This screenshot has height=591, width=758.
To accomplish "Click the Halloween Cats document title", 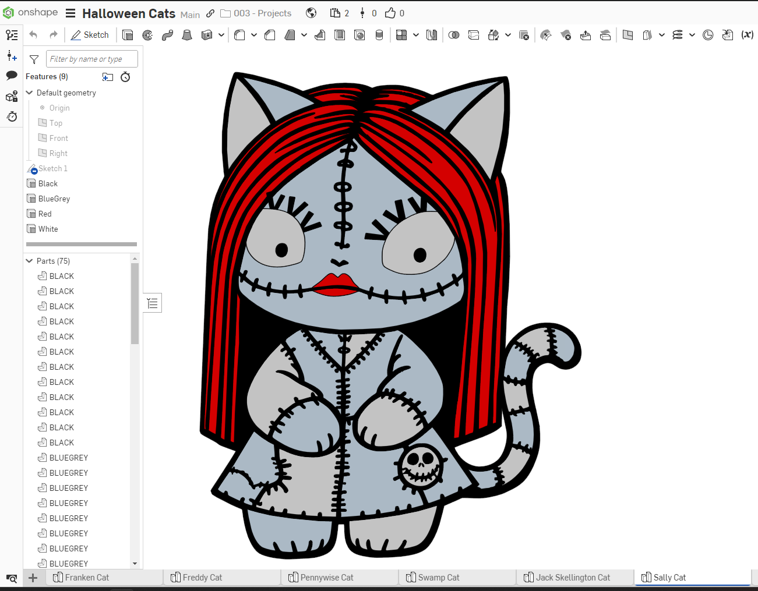I will pos(129,13).
